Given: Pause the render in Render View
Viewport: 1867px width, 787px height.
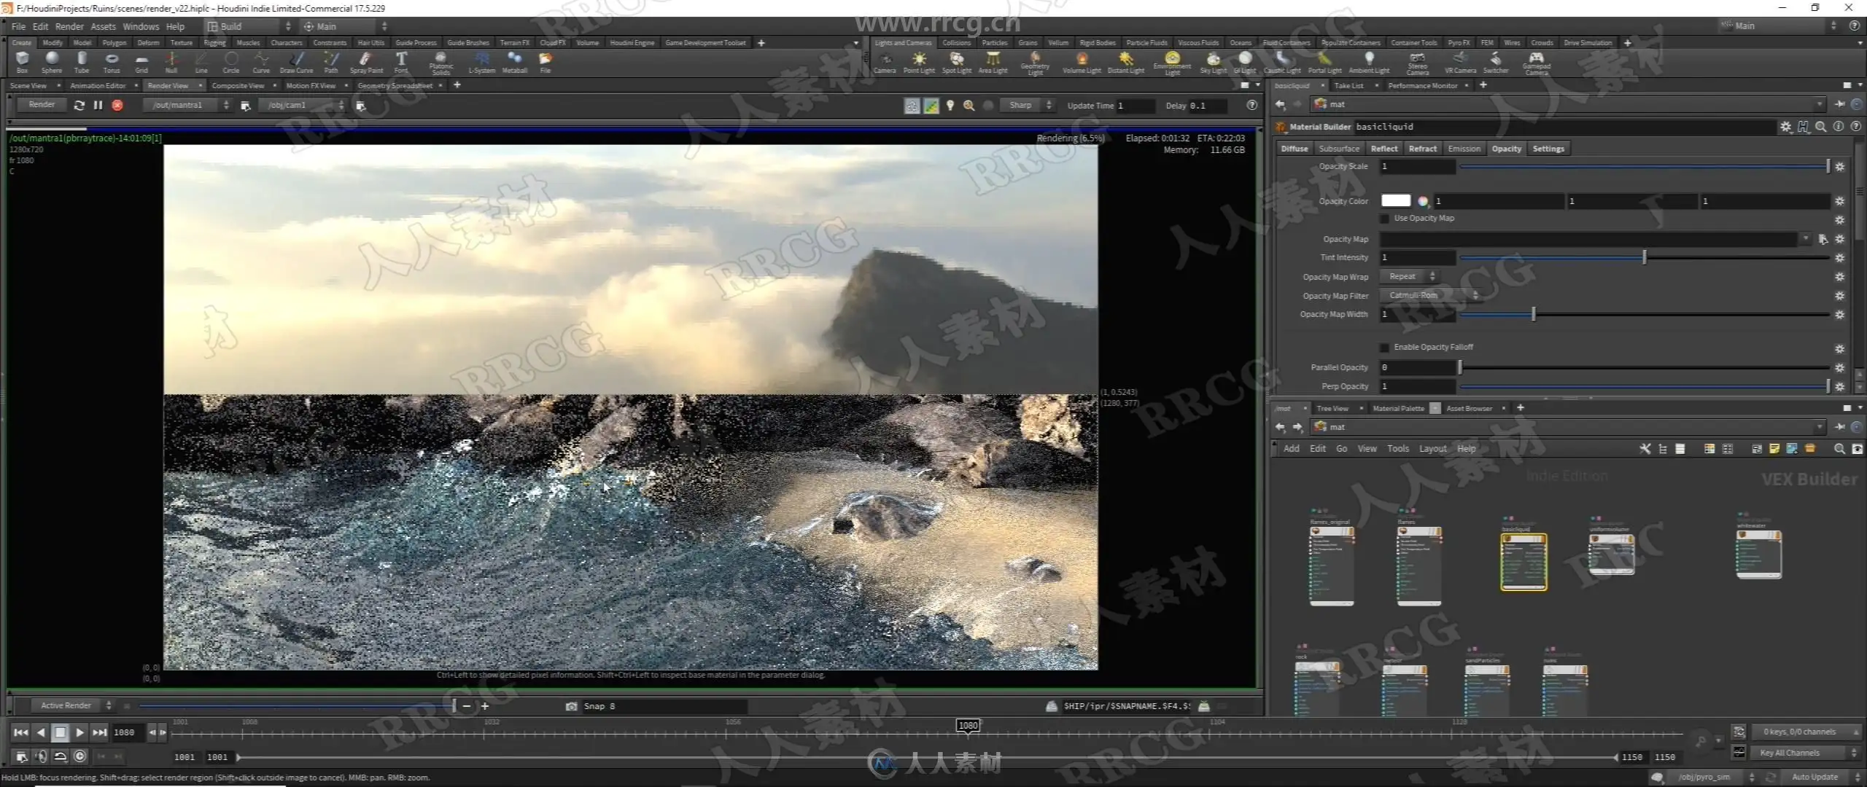Looking at the screenshot, I should click(x=98, y=106).
